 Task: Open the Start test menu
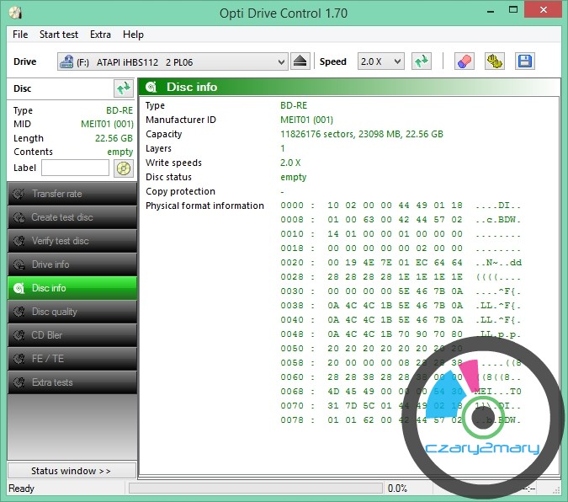coord(59,35)
